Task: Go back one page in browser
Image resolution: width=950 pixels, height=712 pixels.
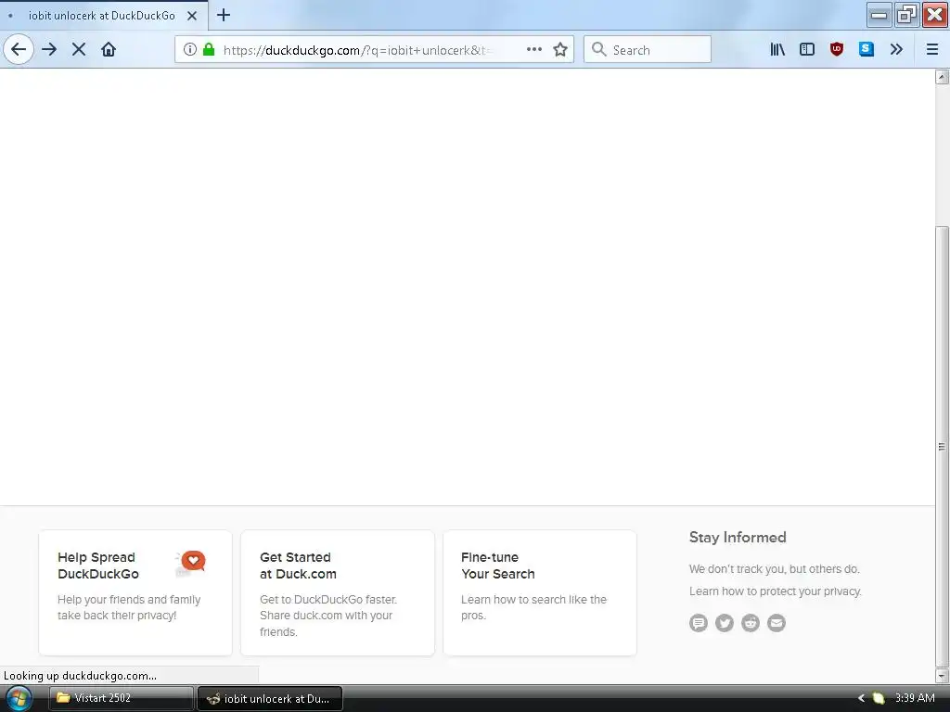Action: [x=19, y=49]
